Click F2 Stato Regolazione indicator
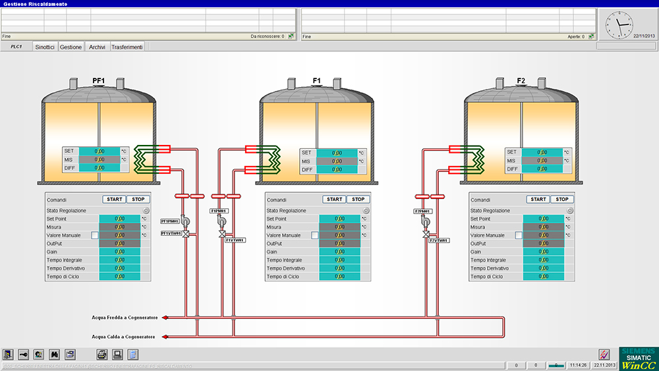This screenshot has height=371, width=659. pyautogui.click(x=570, y=210)
